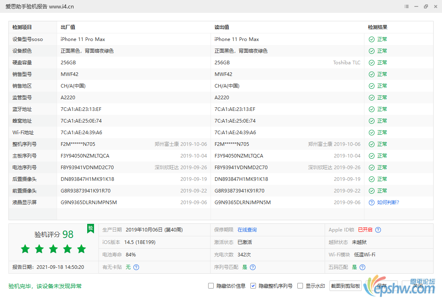The image size is (442, 301).
Task: Click the 未越狱 jailbreak status
Action: (x=359, y=242)
